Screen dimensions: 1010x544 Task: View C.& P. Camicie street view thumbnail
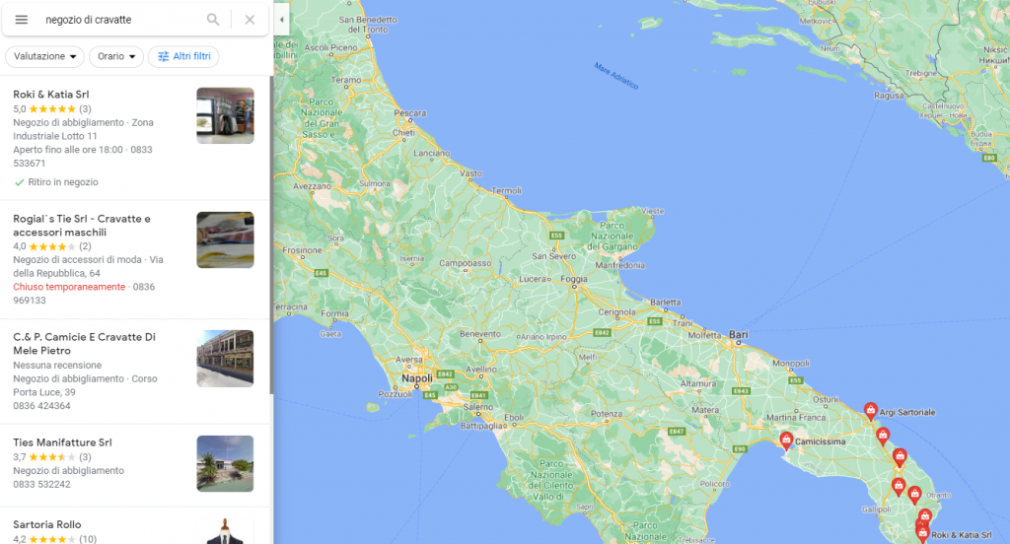coord(225,359)
